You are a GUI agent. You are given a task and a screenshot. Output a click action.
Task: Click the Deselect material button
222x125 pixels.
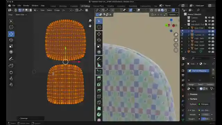point(210,84)
